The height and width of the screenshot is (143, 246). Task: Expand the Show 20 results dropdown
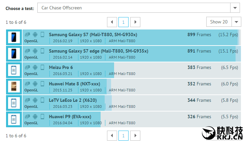point(223,22)
